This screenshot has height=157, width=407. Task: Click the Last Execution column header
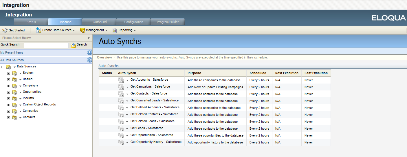point(316,73)
